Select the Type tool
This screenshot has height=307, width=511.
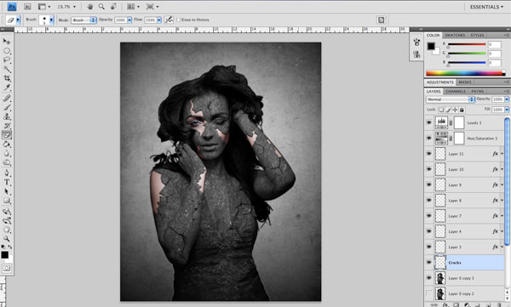tap(7, 182)
